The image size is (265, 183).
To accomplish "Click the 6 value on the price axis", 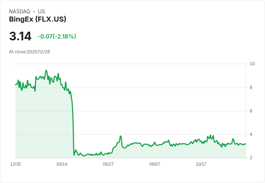I will point(251,111).
